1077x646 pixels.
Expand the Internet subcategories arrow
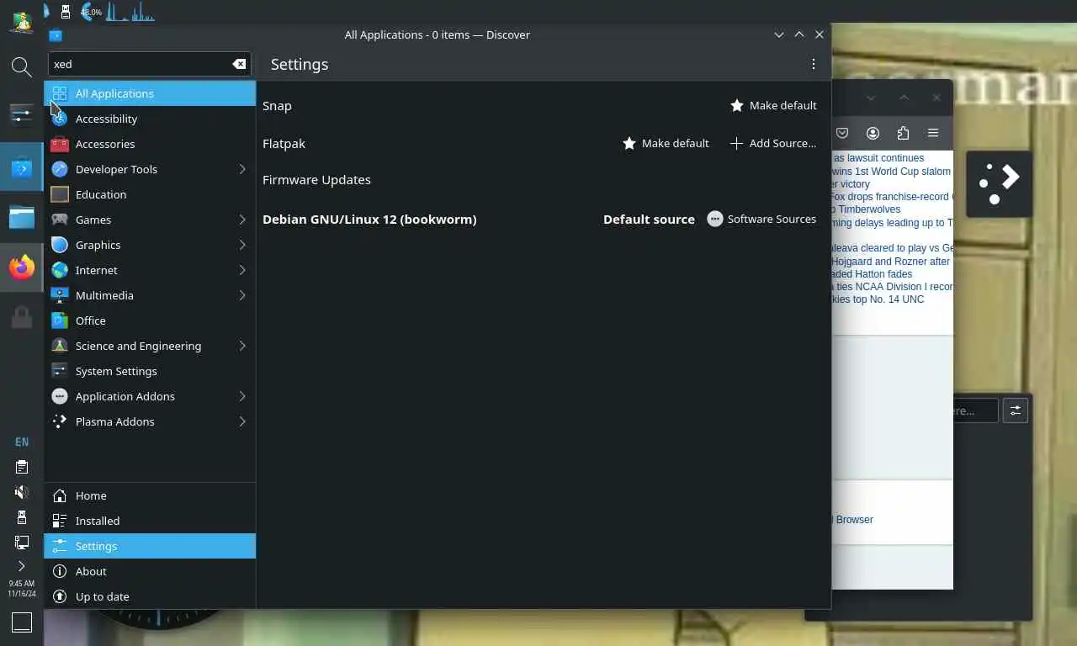pos(242,270)
